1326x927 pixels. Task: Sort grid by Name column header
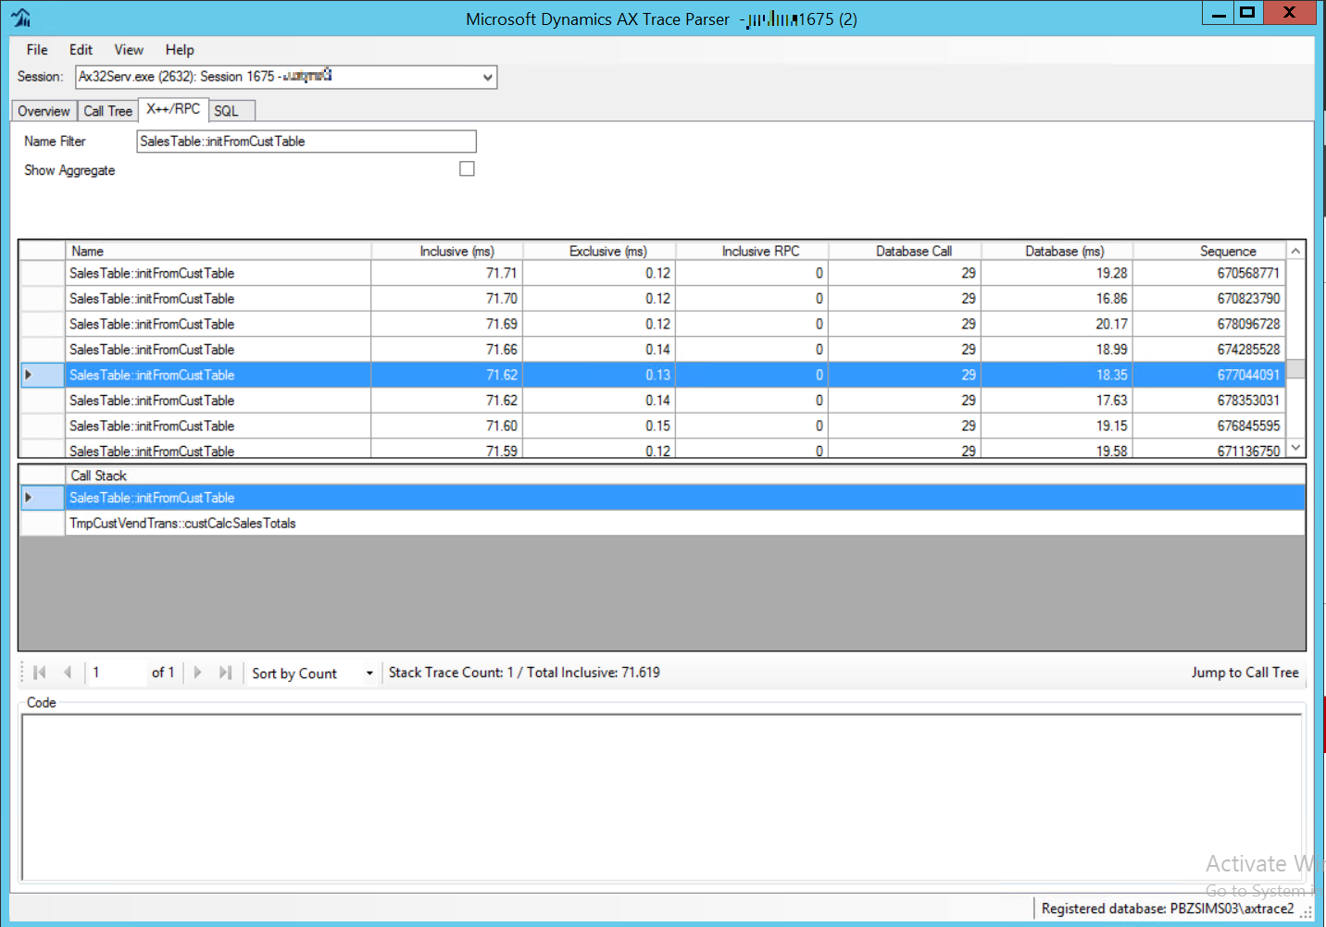(219, 251)
